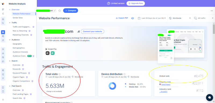Open the @ symbol icon in the rail
Screen dimensions: 215x103
click(x=3, y=74)
